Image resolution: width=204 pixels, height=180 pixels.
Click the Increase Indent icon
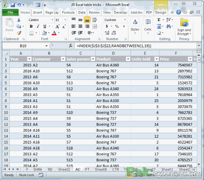(80, 33)
